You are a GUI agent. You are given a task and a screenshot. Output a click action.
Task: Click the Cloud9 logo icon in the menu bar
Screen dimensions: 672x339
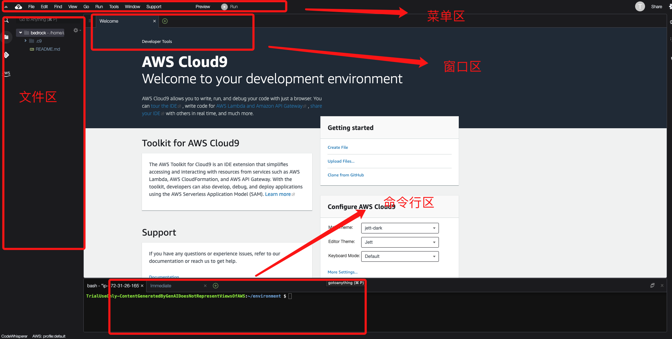click(x=18, y=7)
